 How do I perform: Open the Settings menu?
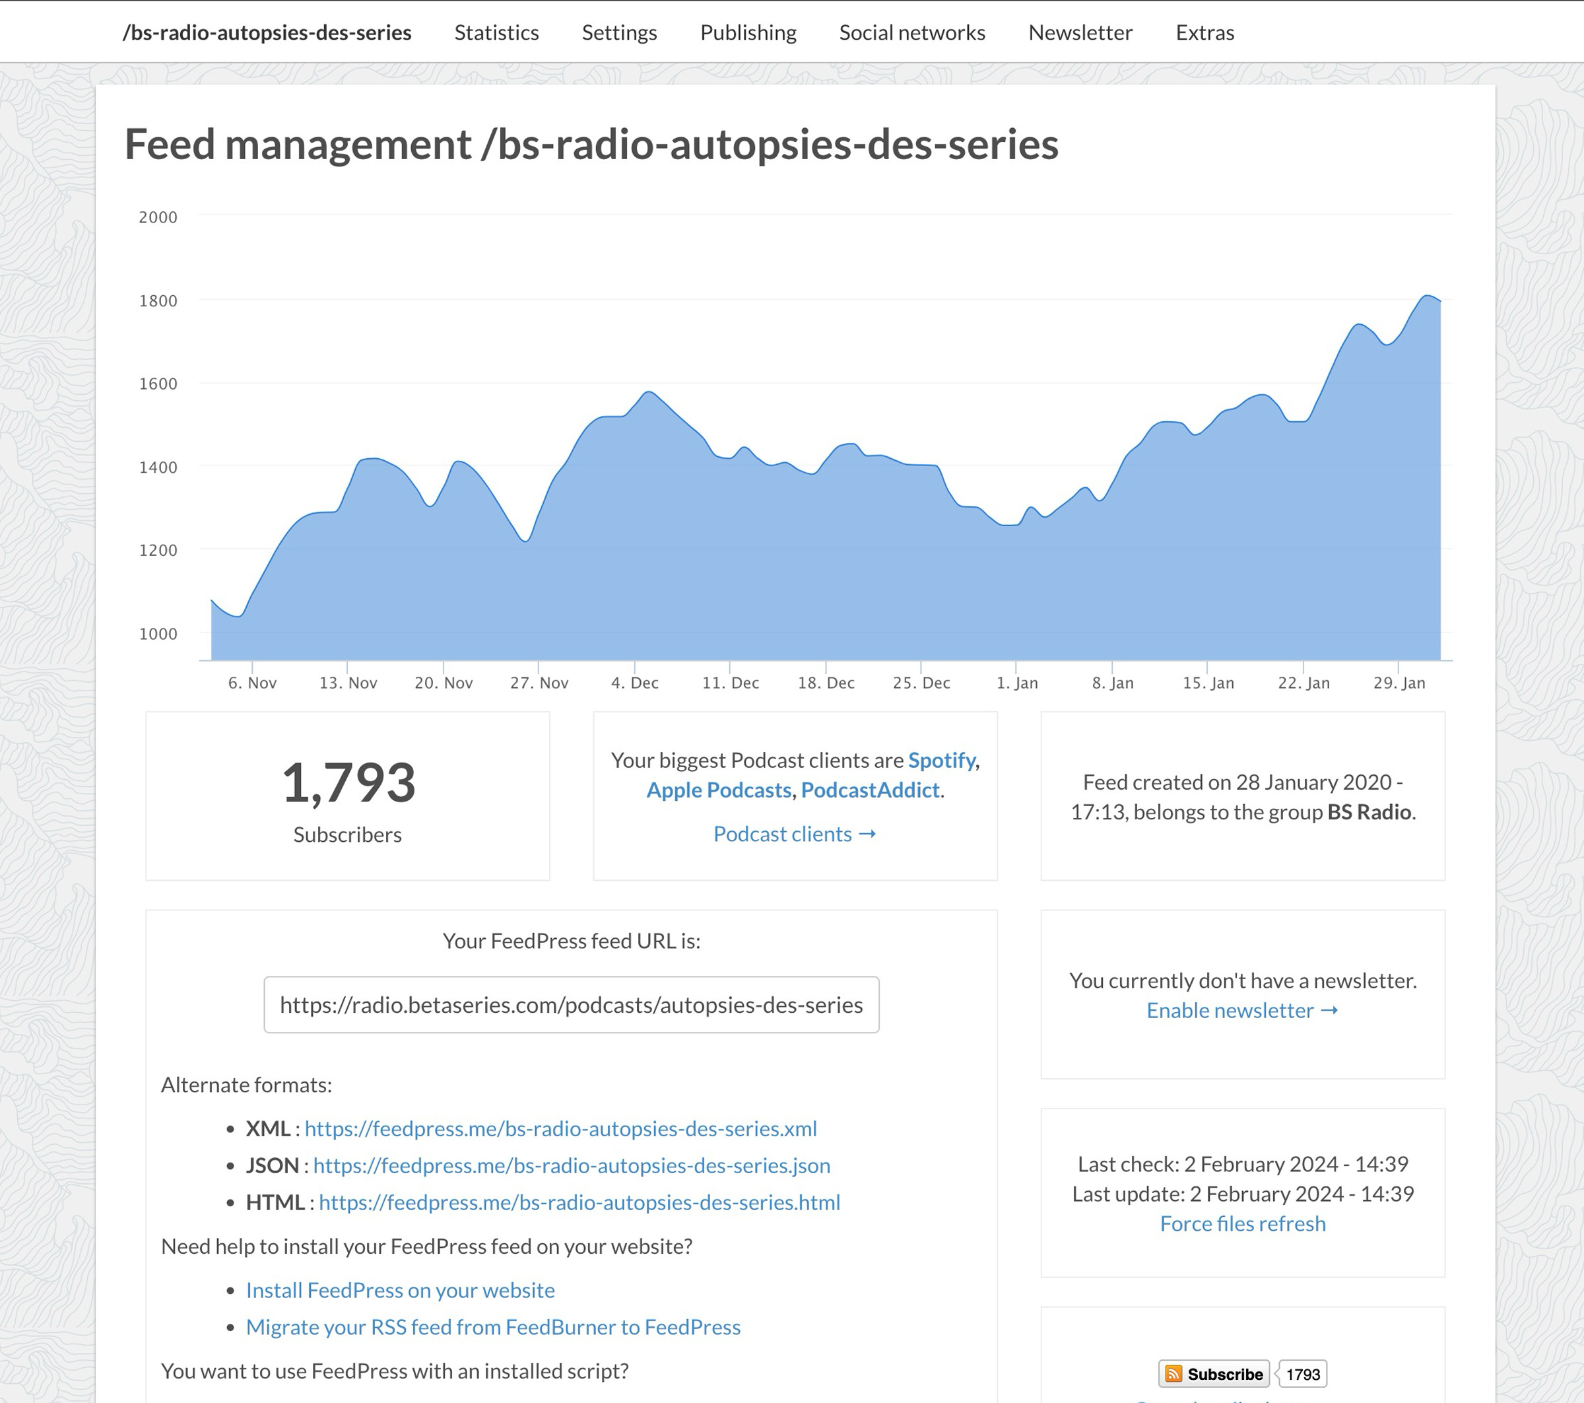point(619,32)
